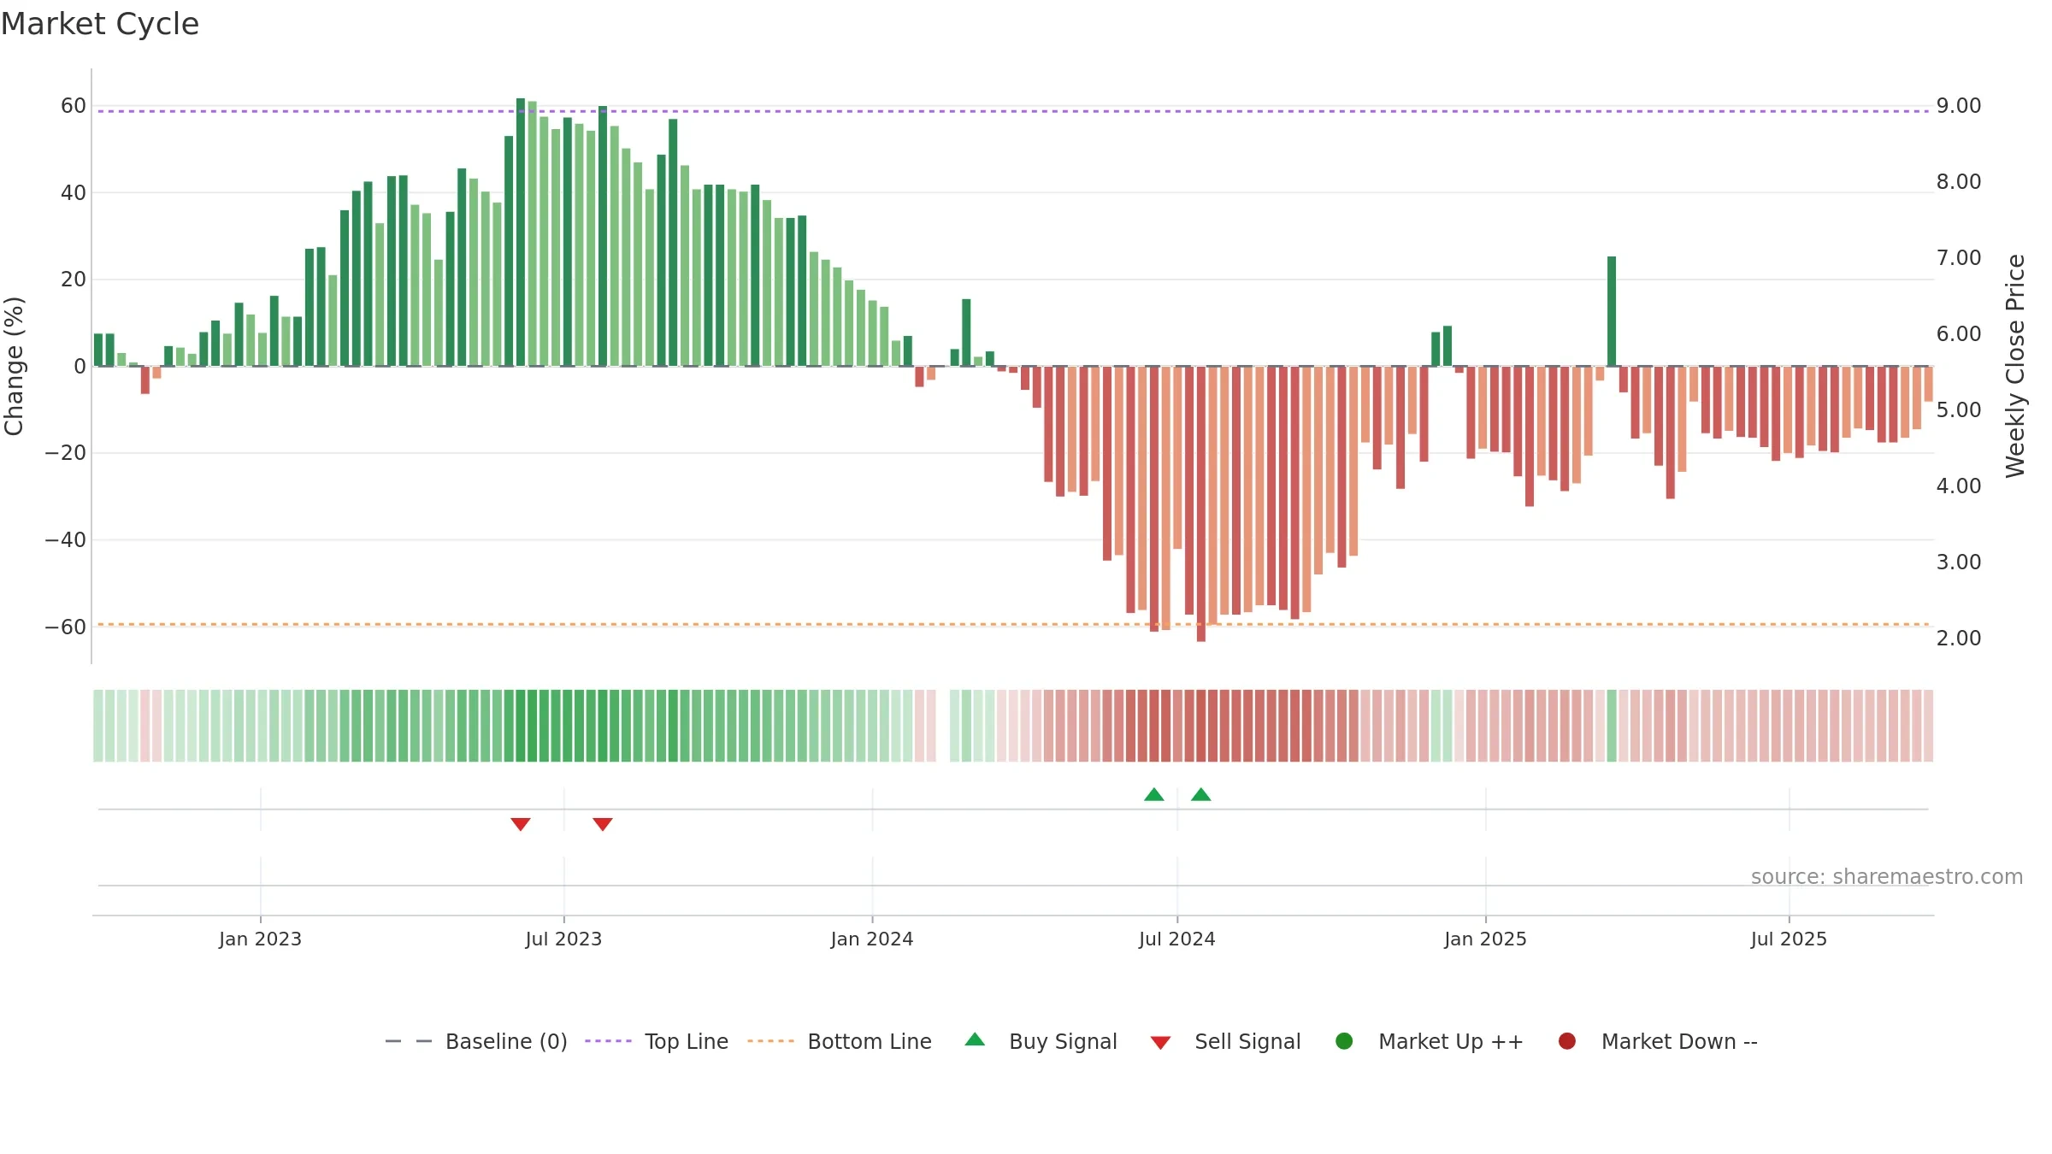This screenshot has width=2052, height=1154.
Task: Select the second sell signal triangle after Jul 2023
Action: click(603, 824)
